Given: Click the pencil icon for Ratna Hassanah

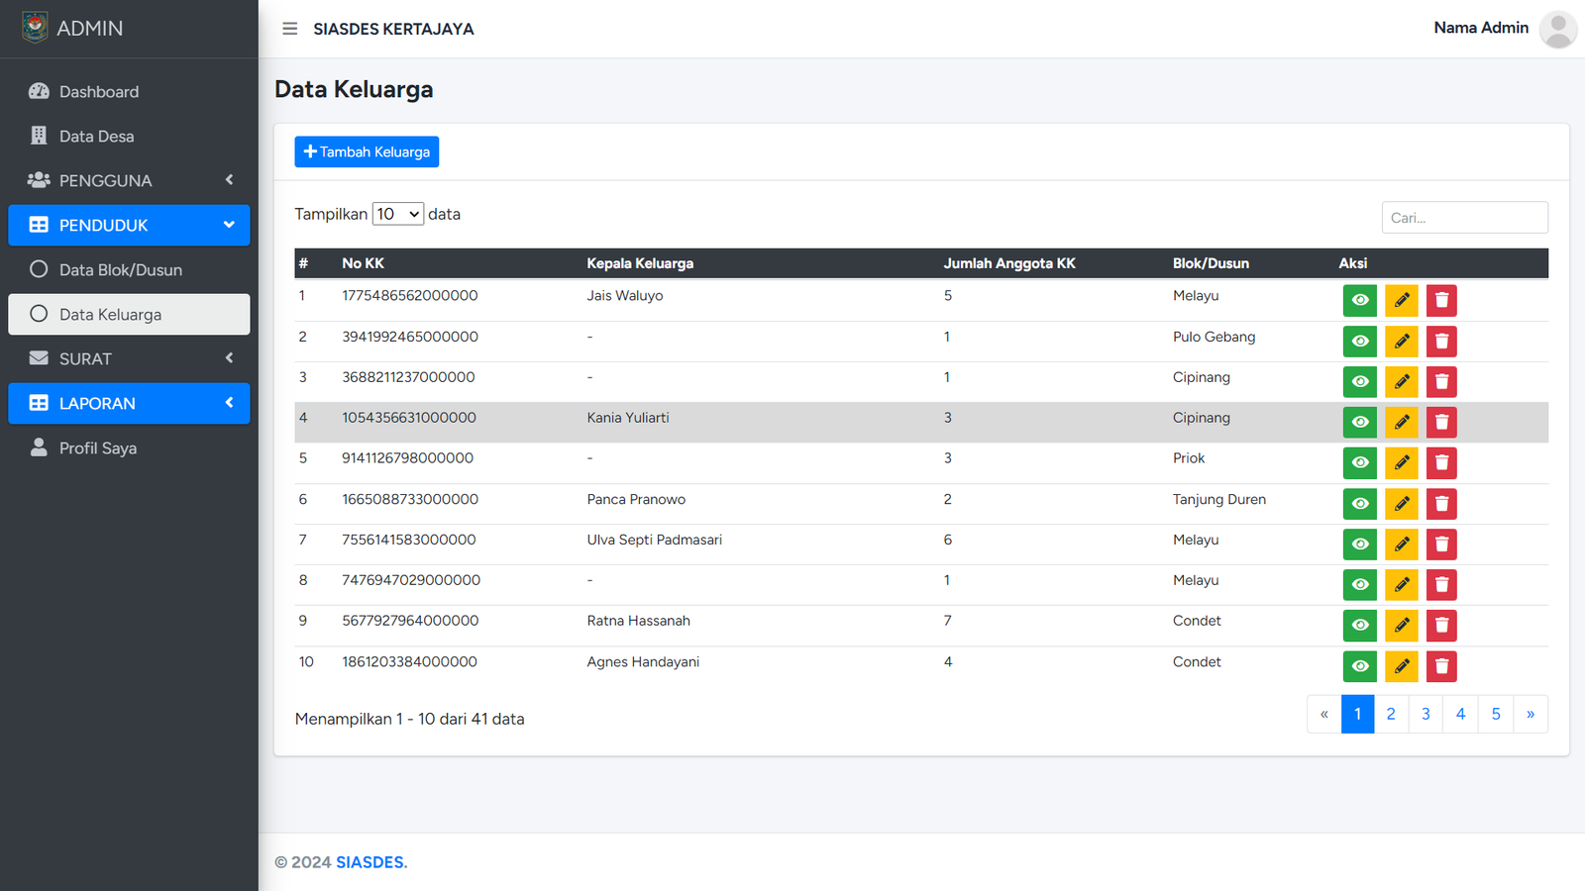Looking at the screenshot, I should (1401, 625).
